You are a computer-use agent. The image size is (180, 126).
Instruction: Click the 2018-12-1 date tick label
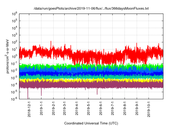(29, 109)
